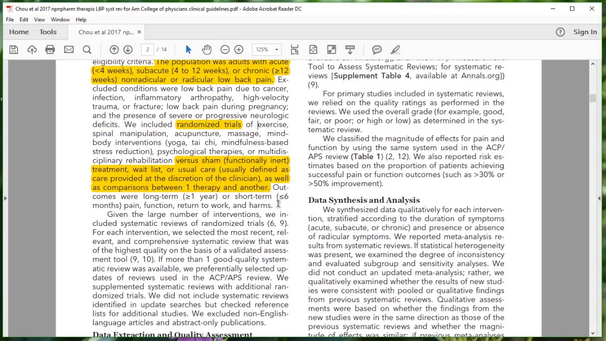606x341 pixels.
Task: Click the total pages '/ 14' indicator
Action: tap(162, 50)
